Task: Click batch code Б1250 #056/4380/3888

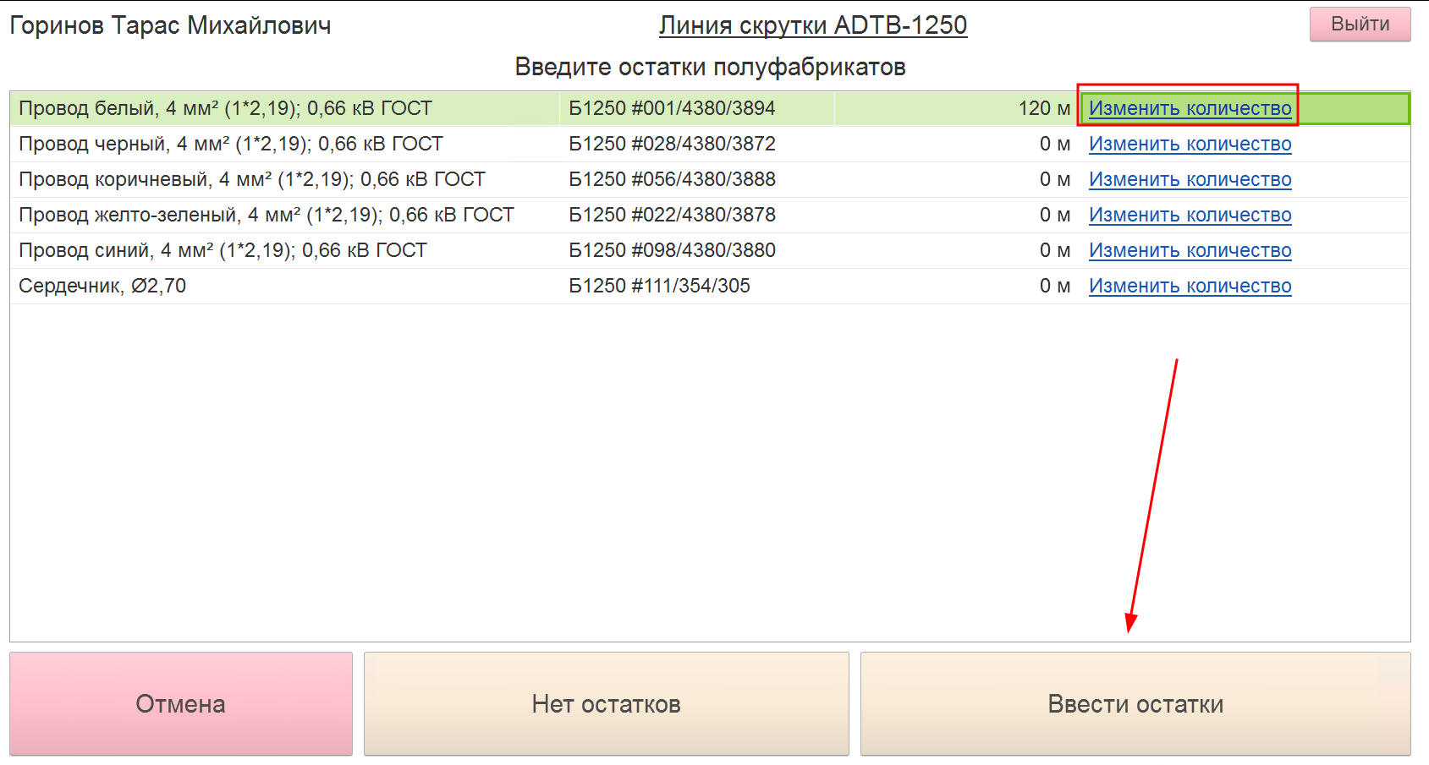Action: tap(672, 179)
